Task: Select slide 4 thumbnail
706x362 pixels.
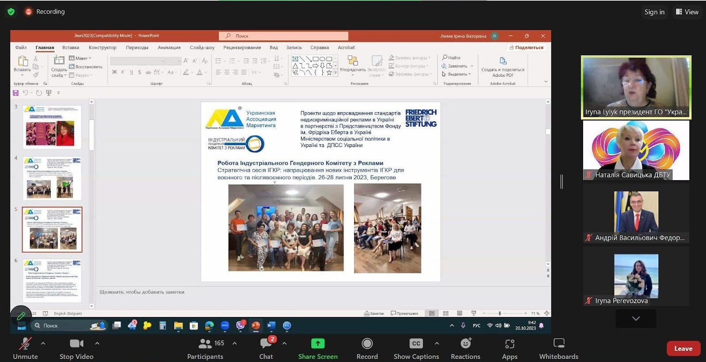Action: click(52, 178)
